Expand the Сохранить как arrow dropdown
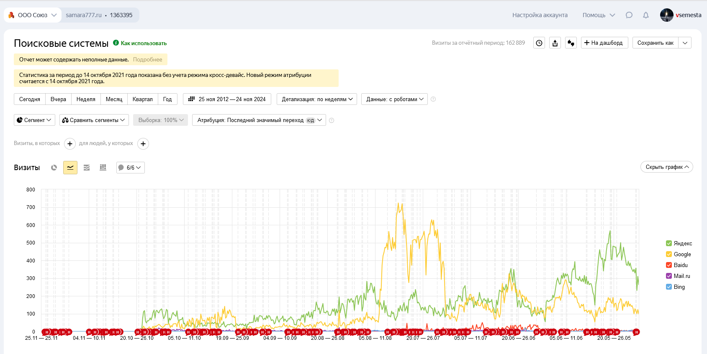Viewport: 707px width, 354px height. [x=685, y=43]
